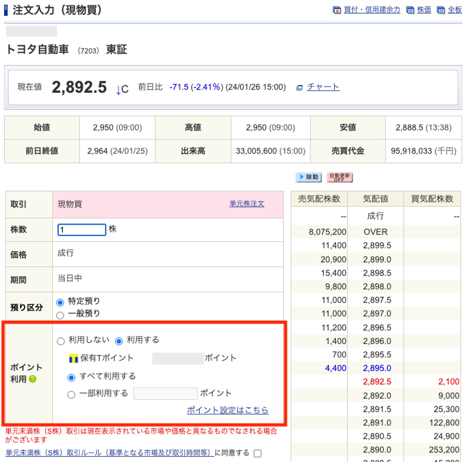
Task: Click the トヨタ自動車 stock name
Action: click(37, 49)
